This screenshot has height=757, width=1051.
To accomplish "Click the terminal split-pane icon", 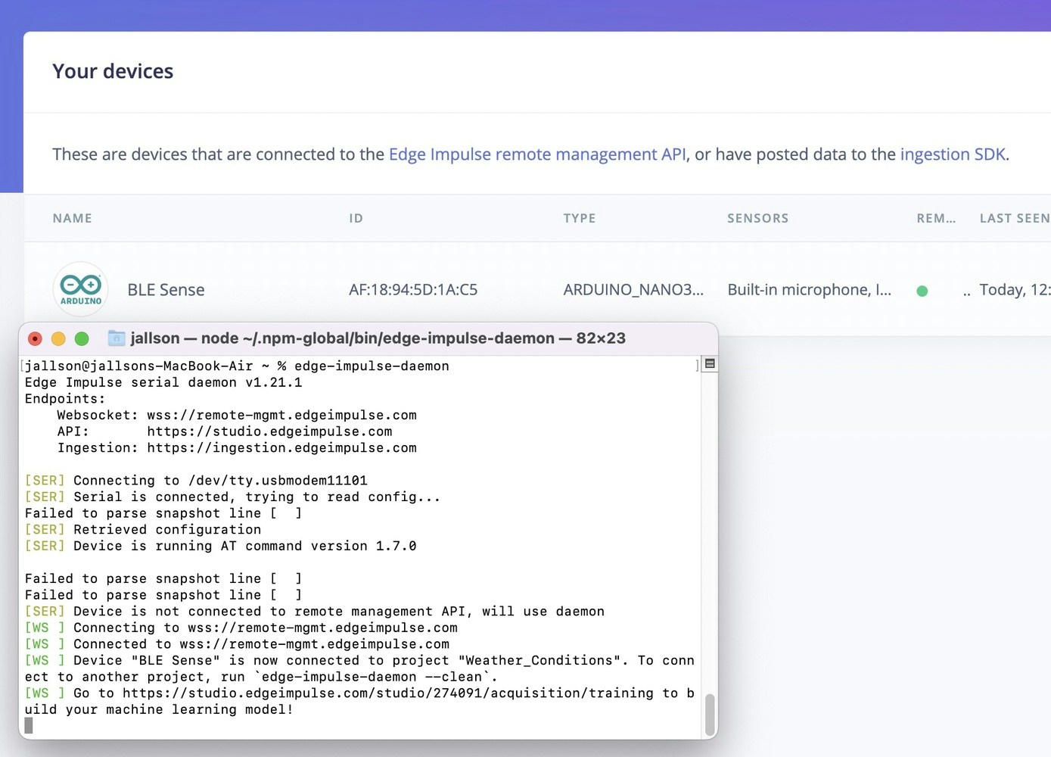I will (x=710, y=364).
